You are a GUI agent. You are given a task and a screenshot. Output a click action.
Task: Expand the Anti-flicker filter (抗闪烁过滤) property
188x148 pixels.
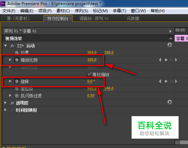[10, 96]
